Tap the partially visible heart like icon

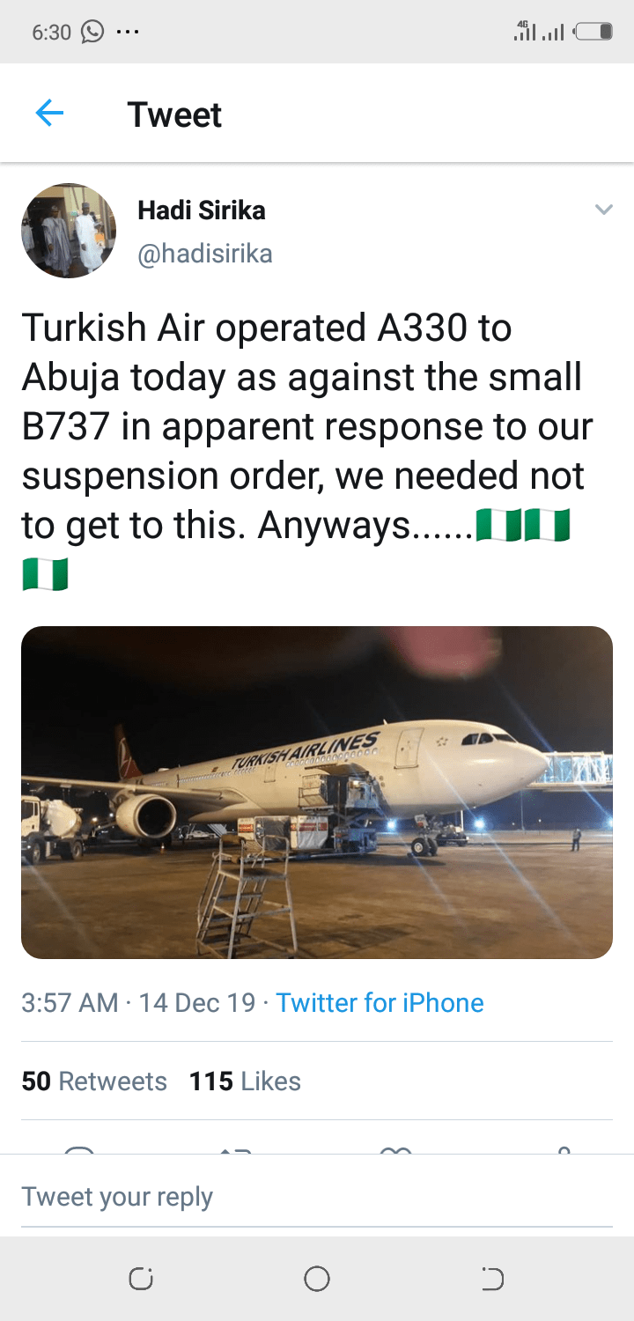coord(396,1150)
